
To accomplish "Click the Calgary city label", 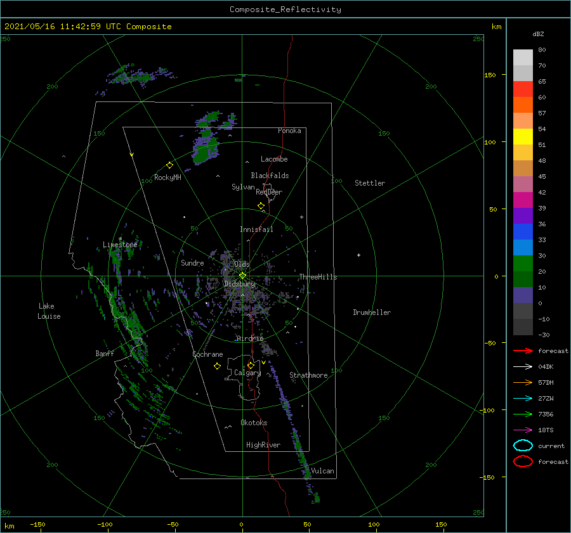I will (247, 373).
